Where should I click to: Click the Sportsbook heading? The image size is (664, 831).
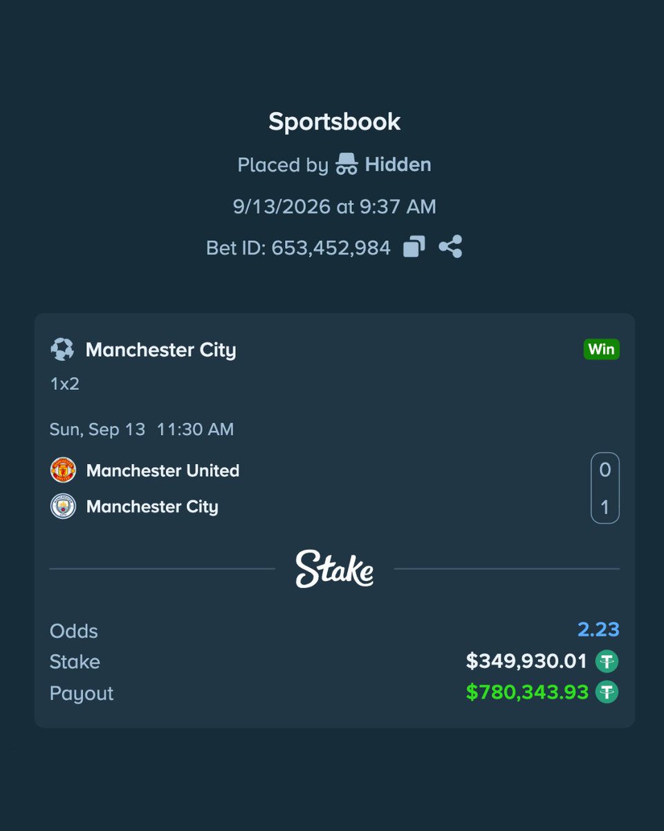click(335, 122)
